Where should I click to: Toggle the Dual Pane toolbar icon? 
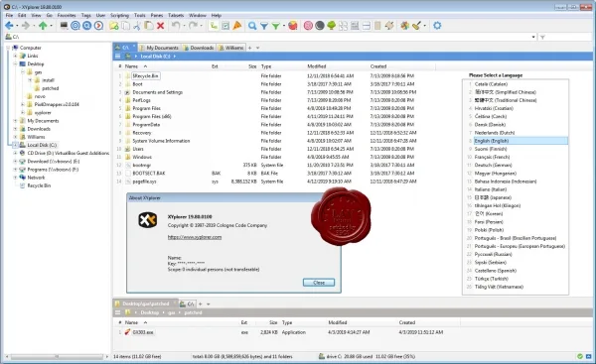click(x=366, y=26)
